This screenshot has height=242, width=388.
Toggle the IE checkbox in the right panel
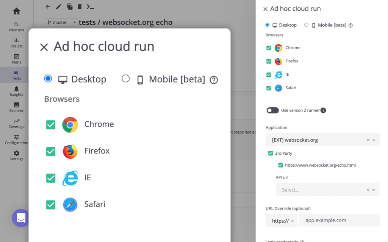click(x=269, y=74)
